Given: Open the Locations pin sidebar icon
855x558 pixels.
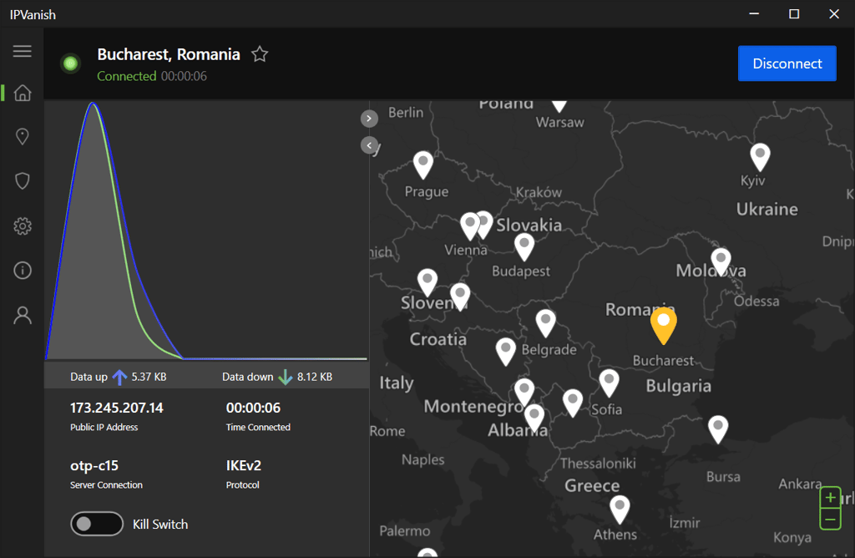Looking at the screenshot, I should [x=23, y=136].
